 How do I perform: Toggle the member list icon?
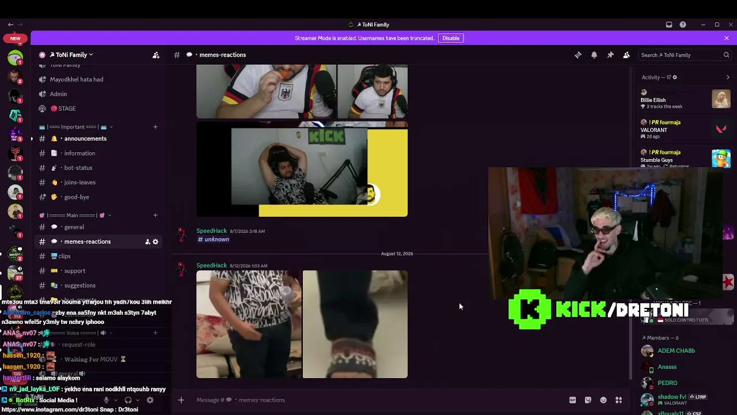click(x=626, y=55)
